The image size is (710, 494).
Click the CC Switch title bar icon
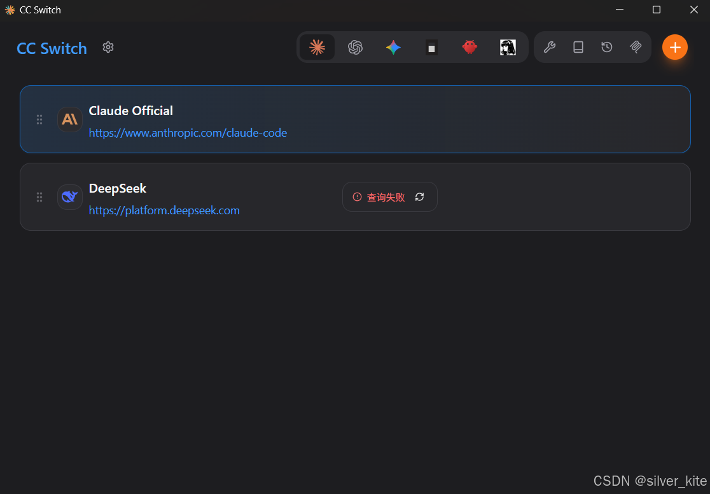tap(10, 10)
